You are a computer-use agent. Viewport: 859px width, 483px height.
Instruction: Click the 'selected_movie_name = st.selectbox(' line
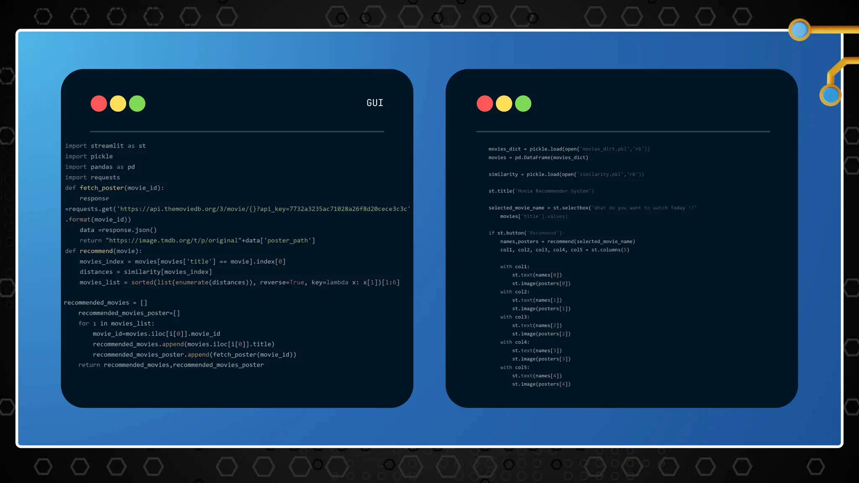tap(592, 208)
